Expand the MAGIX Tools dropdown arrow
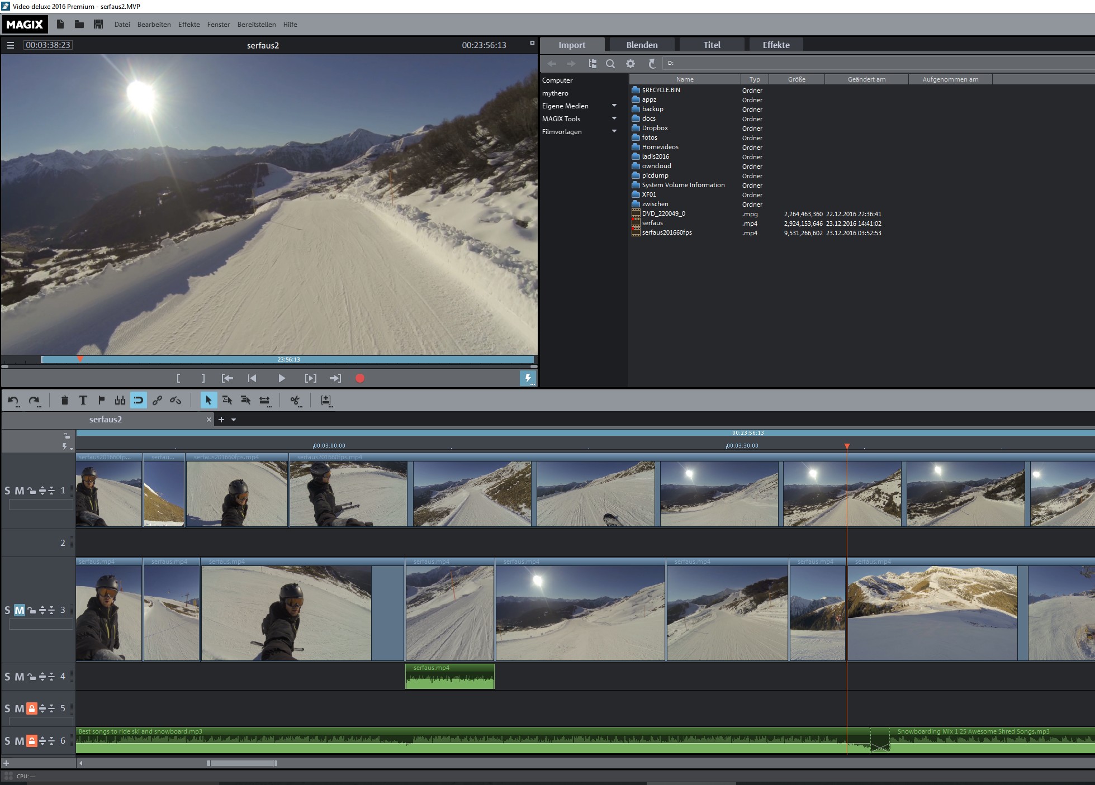Screen dimensions: 1095x785 614,118
